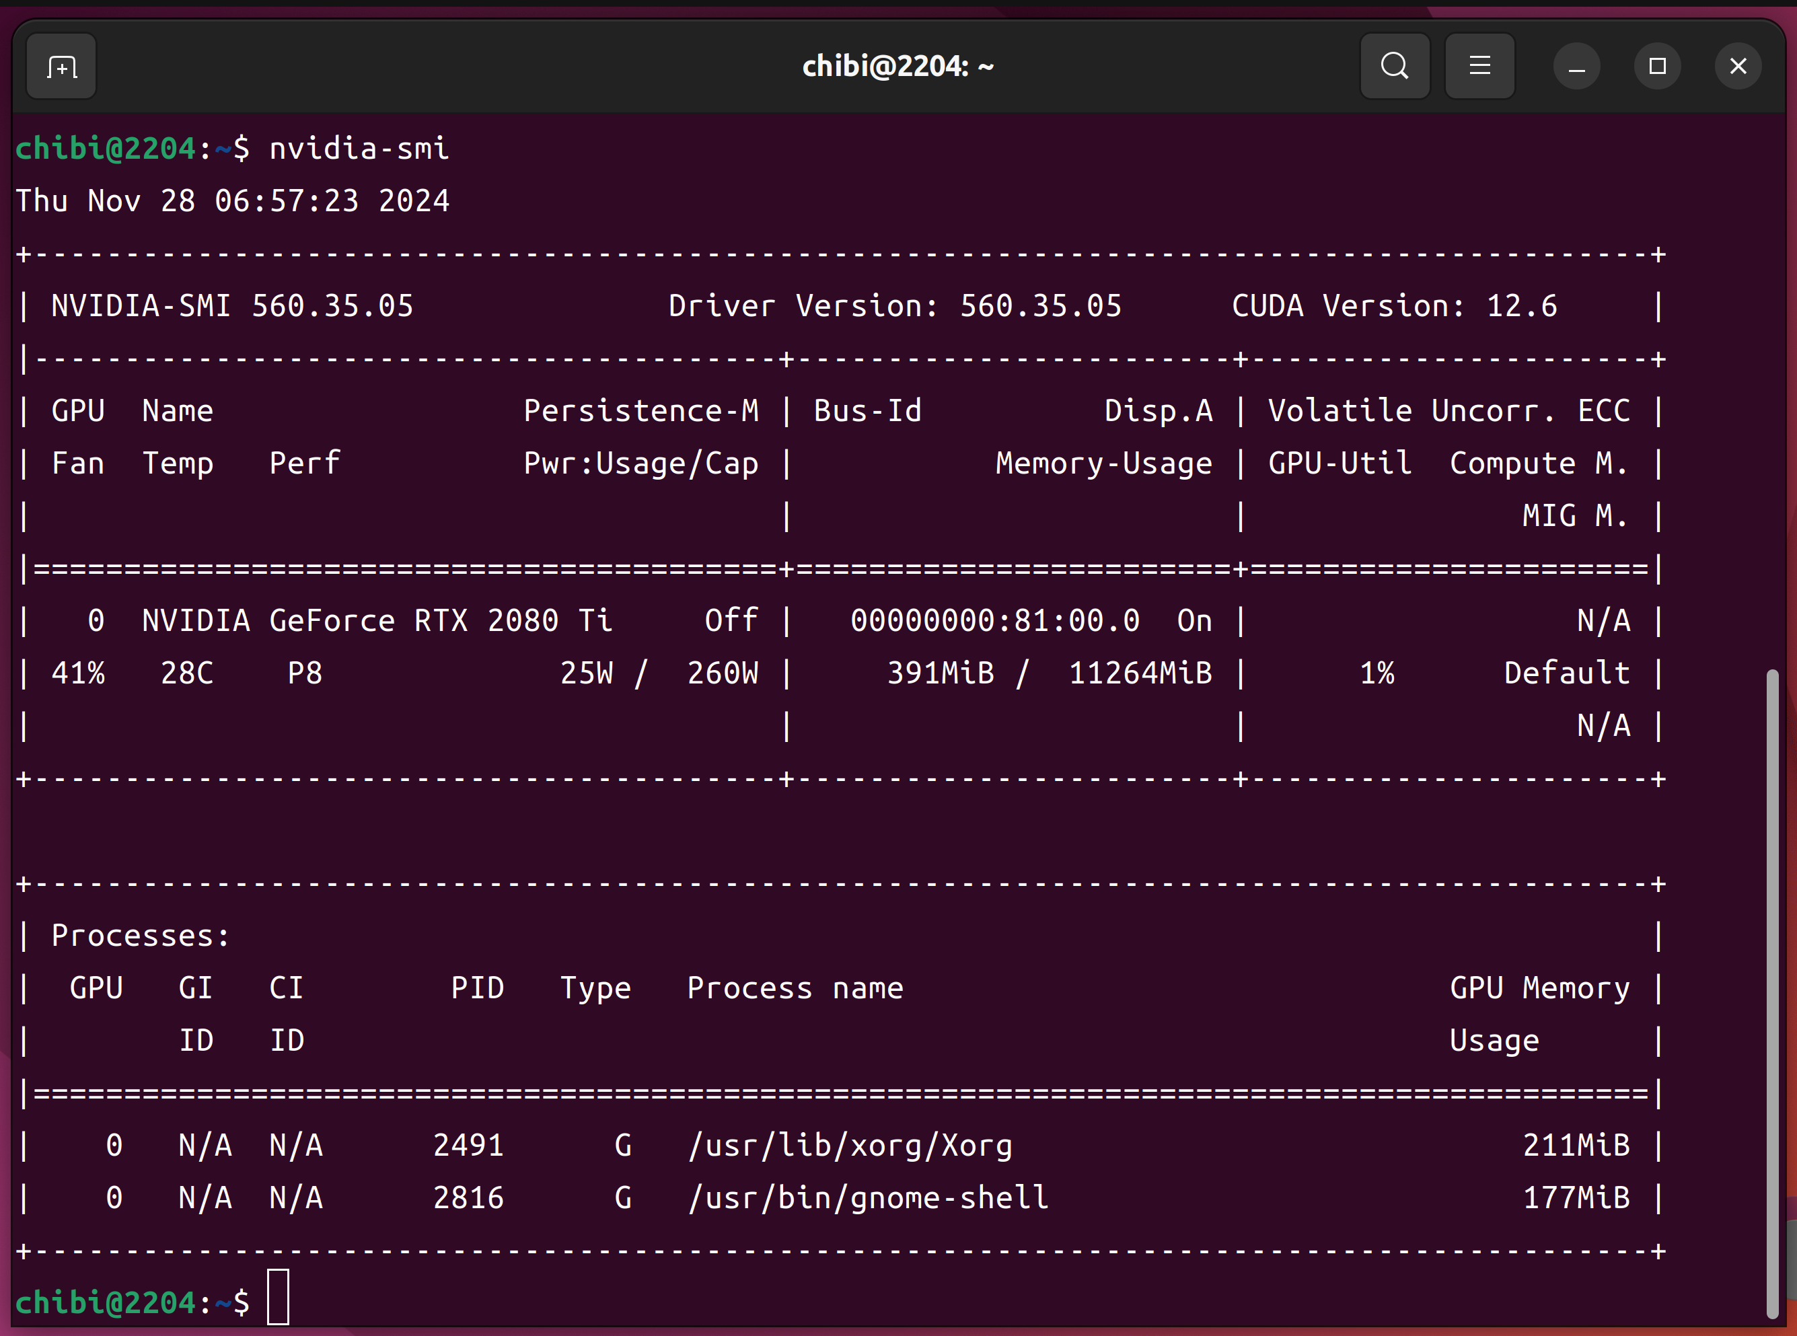Click the chibi@2204 window title
This screenshot has width=1797, height=1336.
(x=897, y=67)
